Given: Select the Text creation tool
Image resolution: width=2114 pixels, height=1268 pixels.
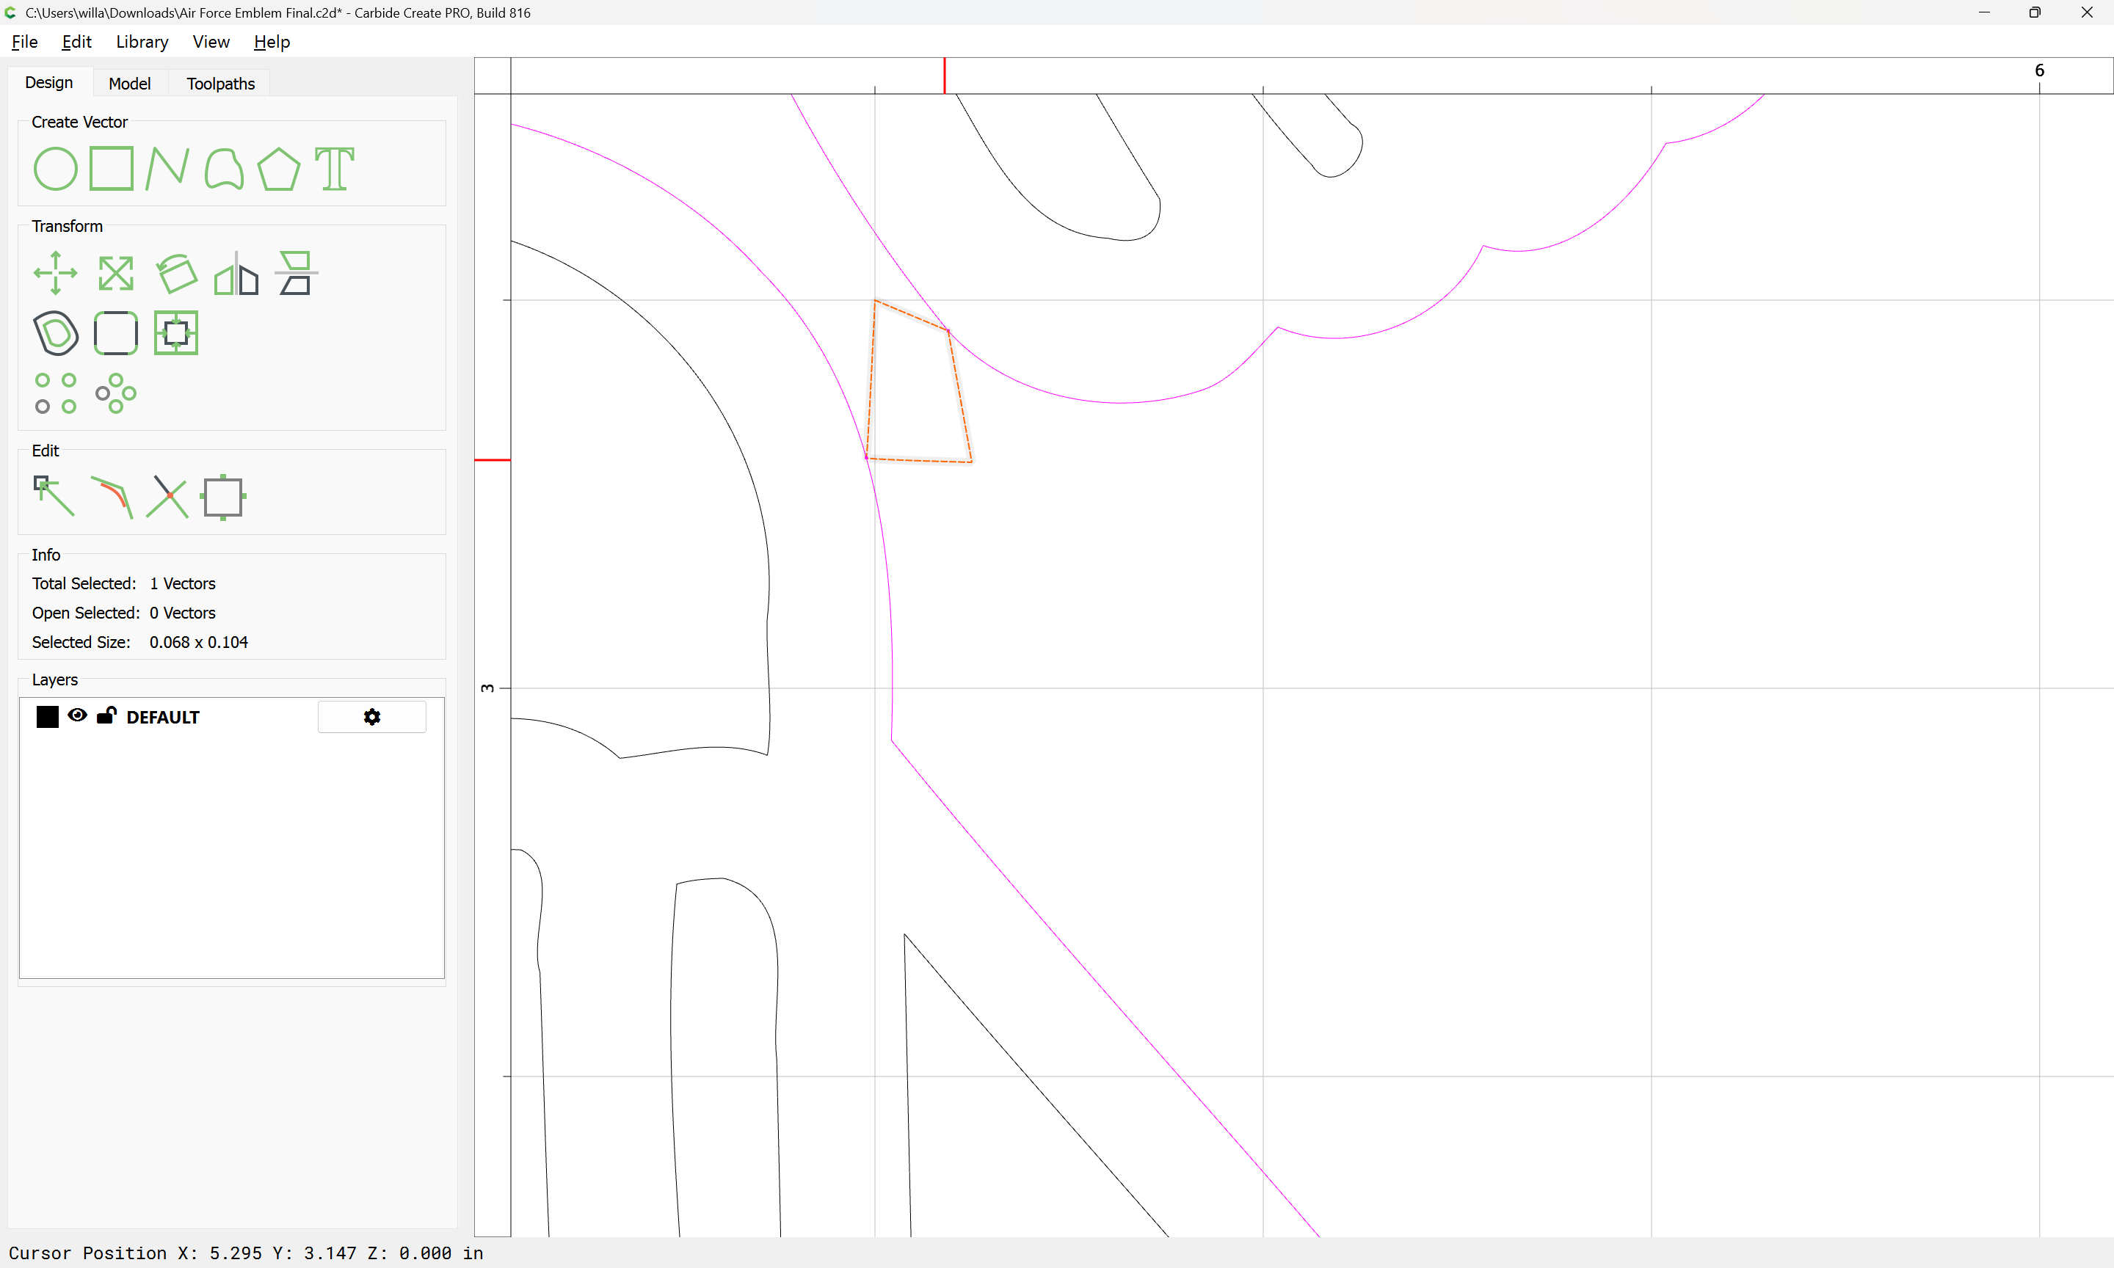Looking at the screenshot, I should pos(334,168).
